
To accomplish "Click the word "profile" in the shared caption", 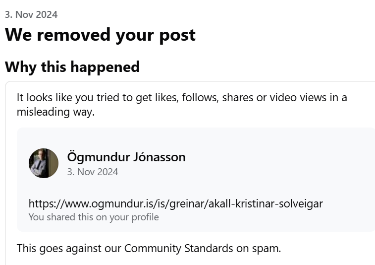I will (145, 217).
